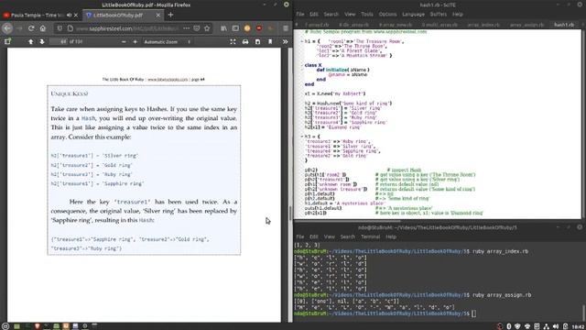Open SciTE Edit menu
Screen dimensions: 586x330
(314, 15)
